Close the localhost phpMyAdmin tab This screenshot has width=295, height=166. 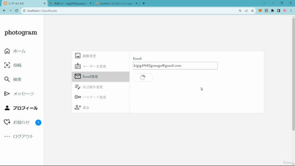point(136,3)
